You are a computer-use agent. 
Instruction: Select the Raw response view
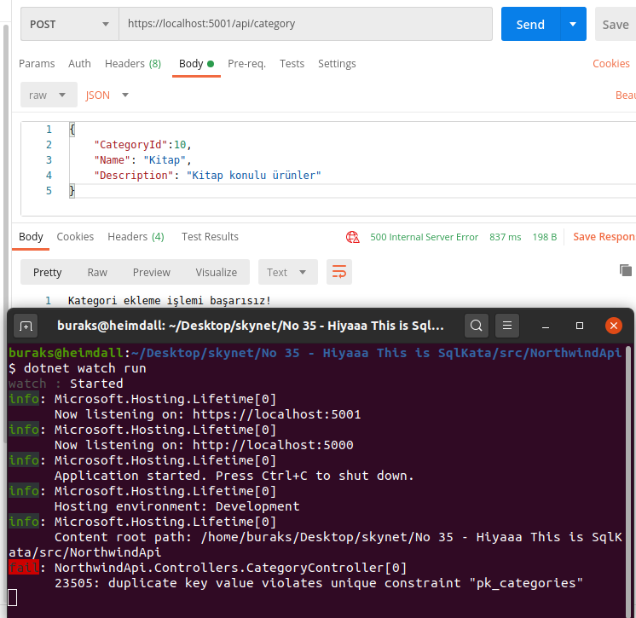(97, 272)
